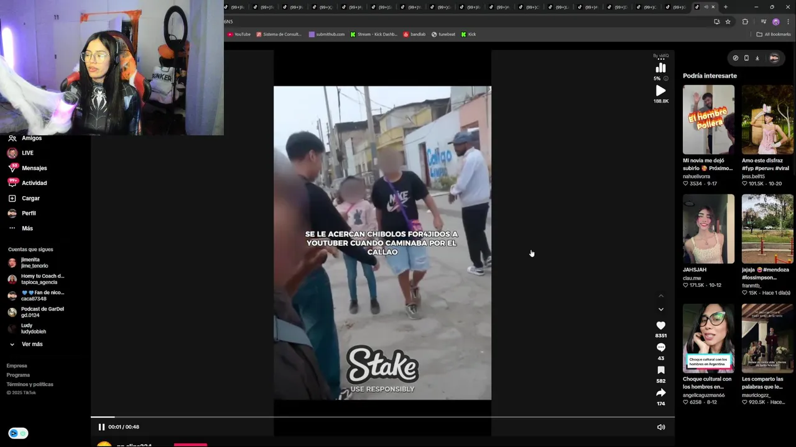
Task: Open the media control icon in Chrome toolbar
Action: [764, 22]
